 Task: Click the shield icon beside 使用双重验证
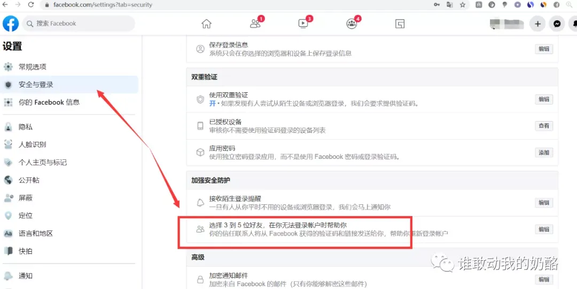coord(200,99)
